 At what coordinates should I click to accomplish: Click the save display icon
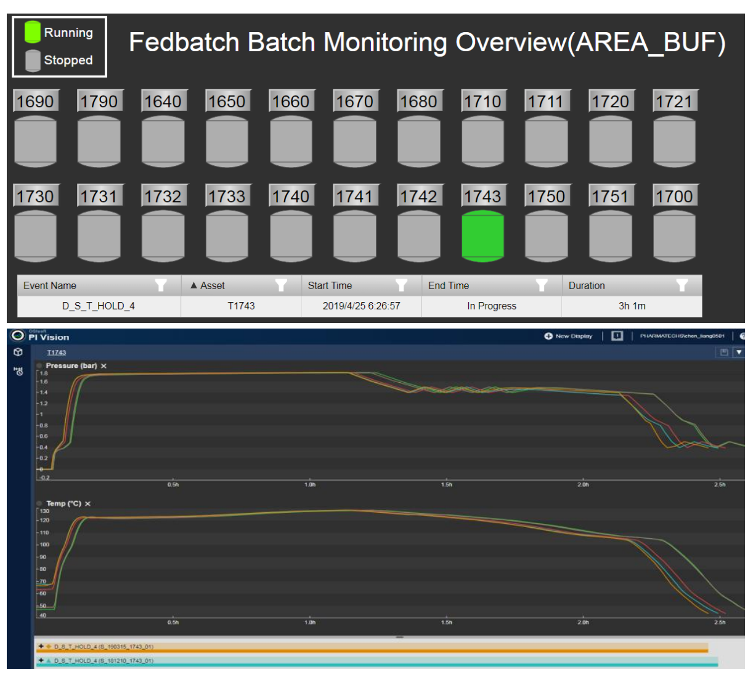[724, 352]
